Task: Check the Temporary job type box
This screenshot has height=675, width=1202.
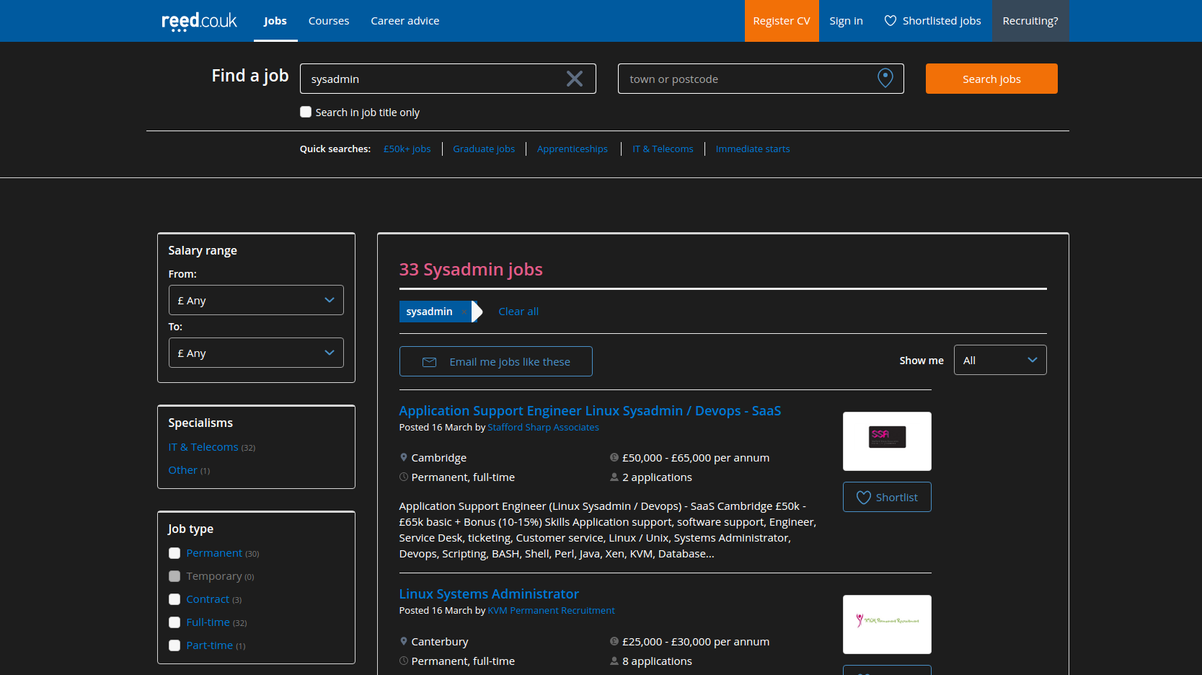Action: [x=174, y=576]
